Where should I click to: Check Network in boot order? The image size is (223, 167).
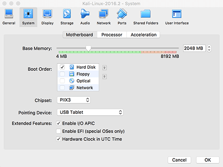tap(62, 88)
